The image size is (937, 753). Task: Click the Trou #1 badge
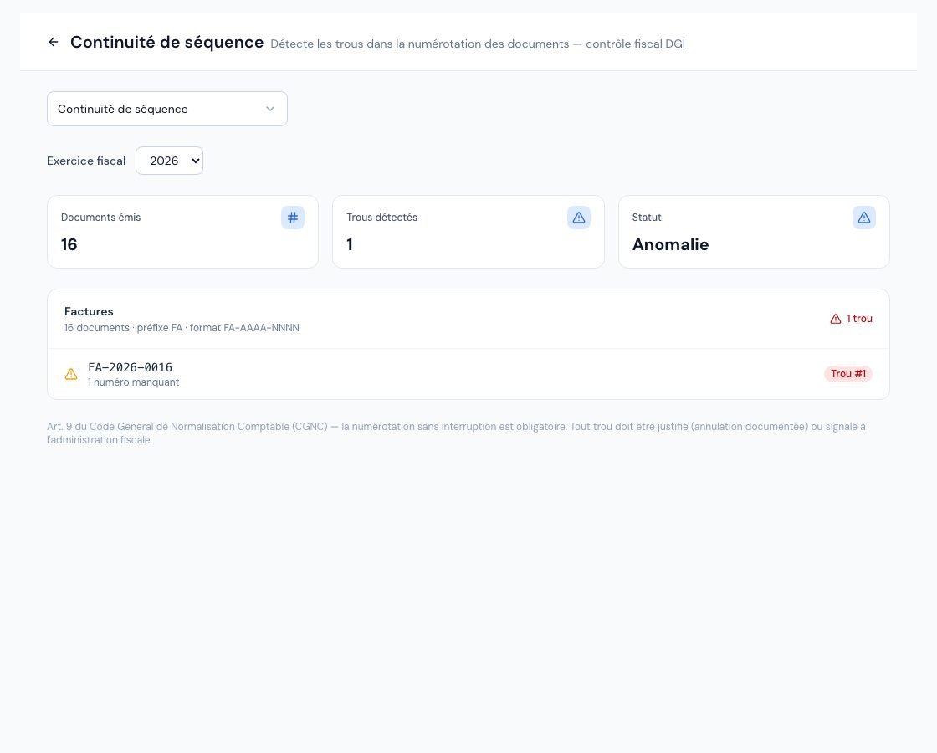(848, 374)
